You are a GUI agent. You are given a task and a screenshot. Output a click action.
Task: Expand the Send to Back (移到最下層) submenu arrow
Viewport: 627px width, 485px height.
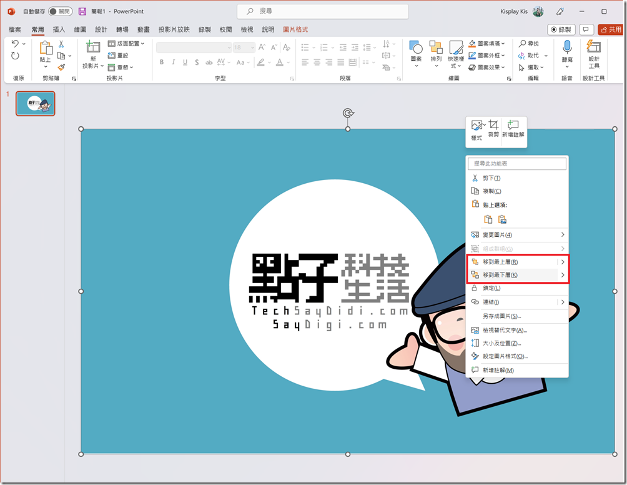tap(563, 275)
